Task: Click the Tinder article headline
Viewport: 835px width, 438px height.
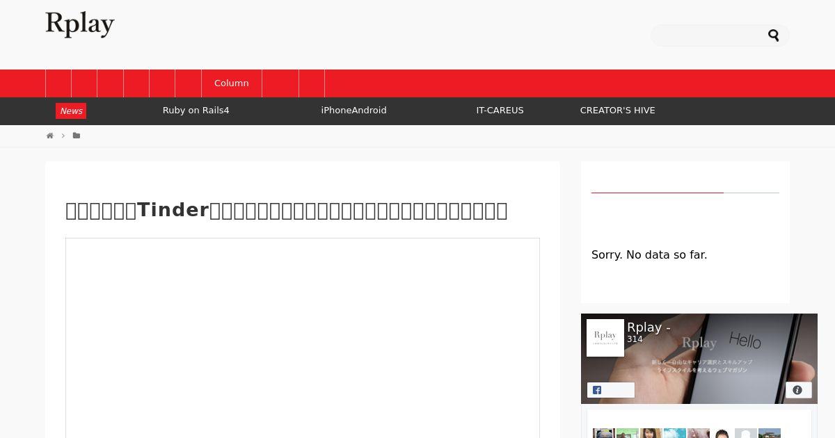Action: pyautogui.click(x=287, y=210)
